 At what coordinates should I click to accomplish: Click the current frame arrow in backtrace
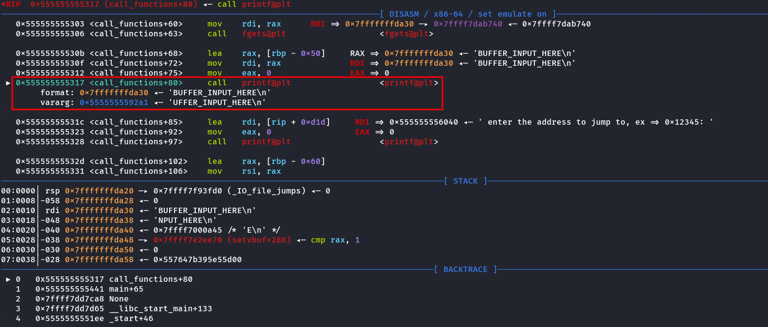8,279
